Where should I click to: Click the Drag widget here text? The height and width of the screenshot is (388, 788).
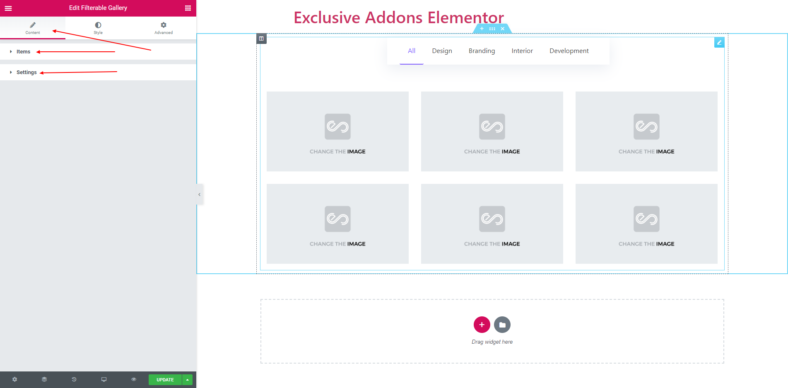point(492,342)
